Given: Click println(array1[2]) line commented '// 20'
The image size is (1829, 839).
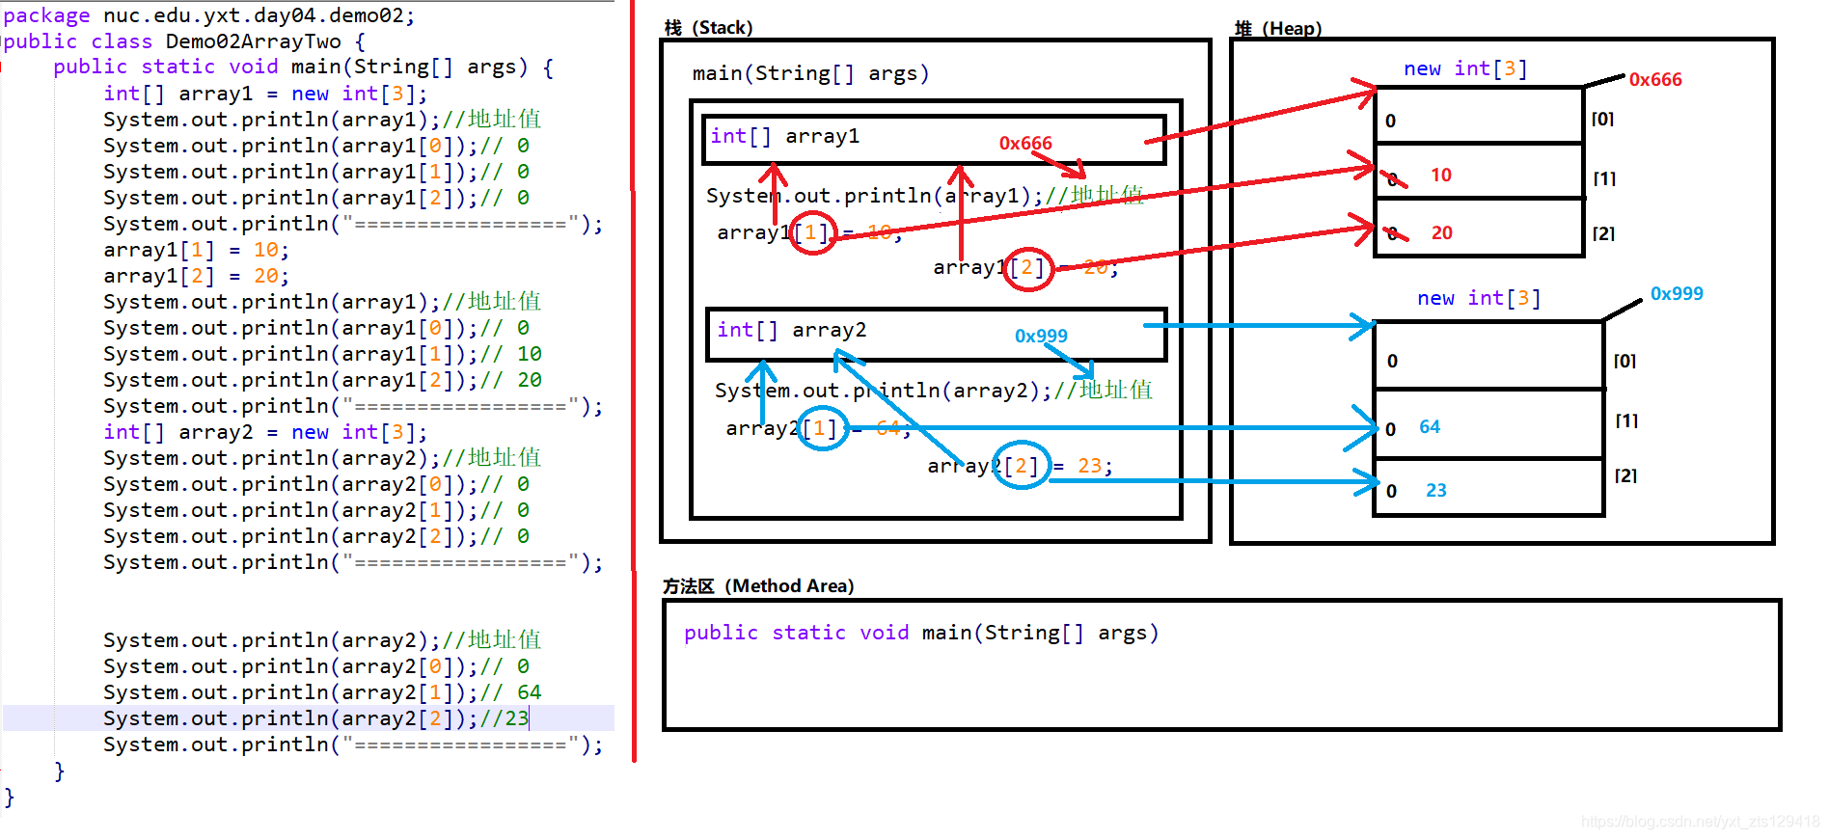Looking at the screenshot, I should coord(323,380).
